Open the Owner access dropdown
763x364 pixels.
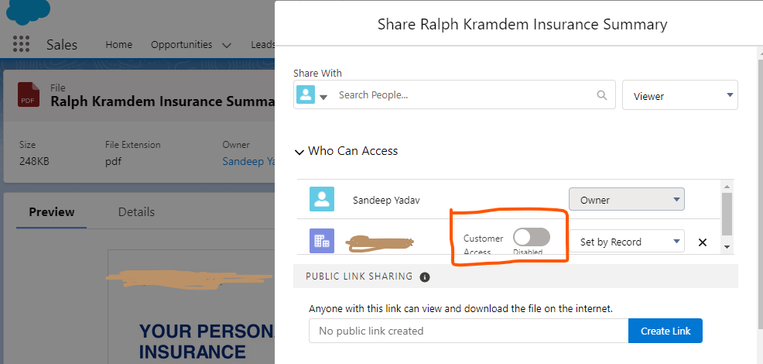[626, 199]
